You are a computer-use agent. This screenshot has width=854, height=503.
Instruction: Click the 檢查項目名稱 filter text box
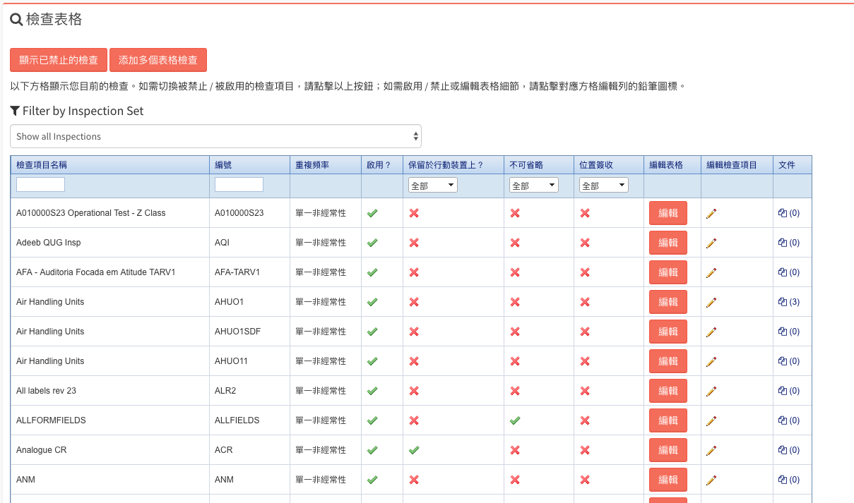(40, 185)
